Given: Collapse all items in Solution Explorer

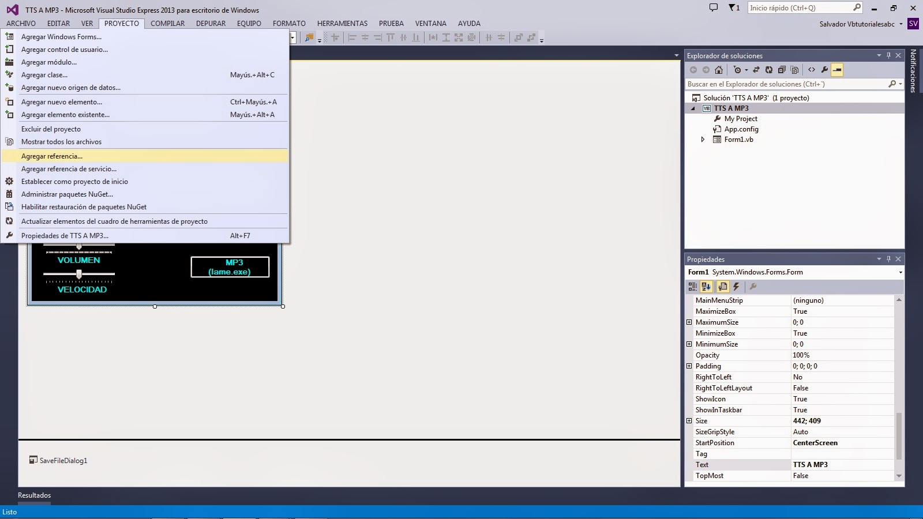Looking at the screenshot, I should (782, 70).
